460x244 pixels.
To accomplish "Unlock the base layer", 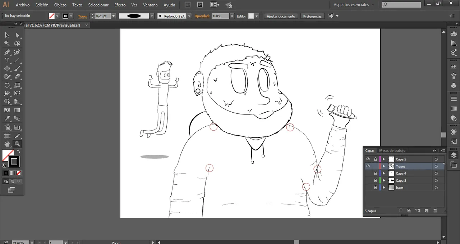I will [375, 187].
